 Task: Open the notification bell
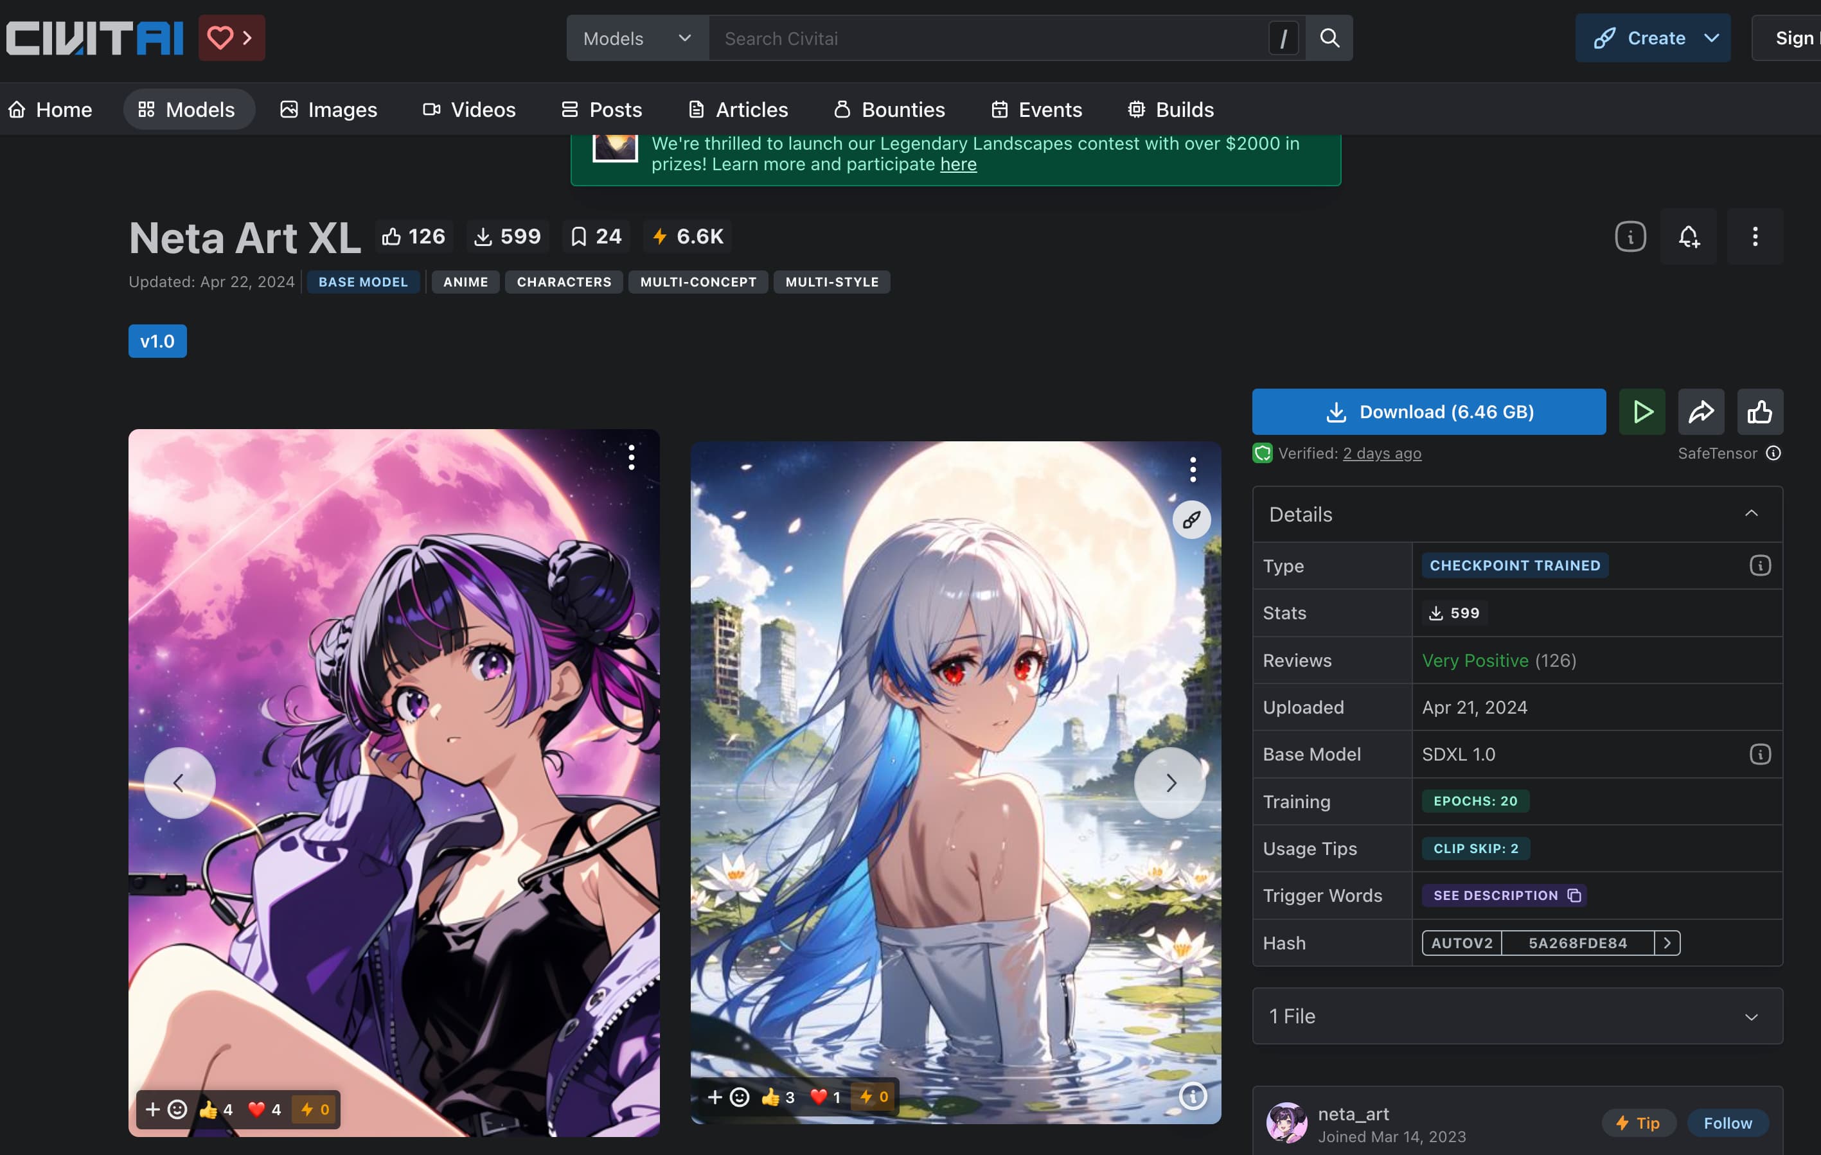[x=1689, y=236]
